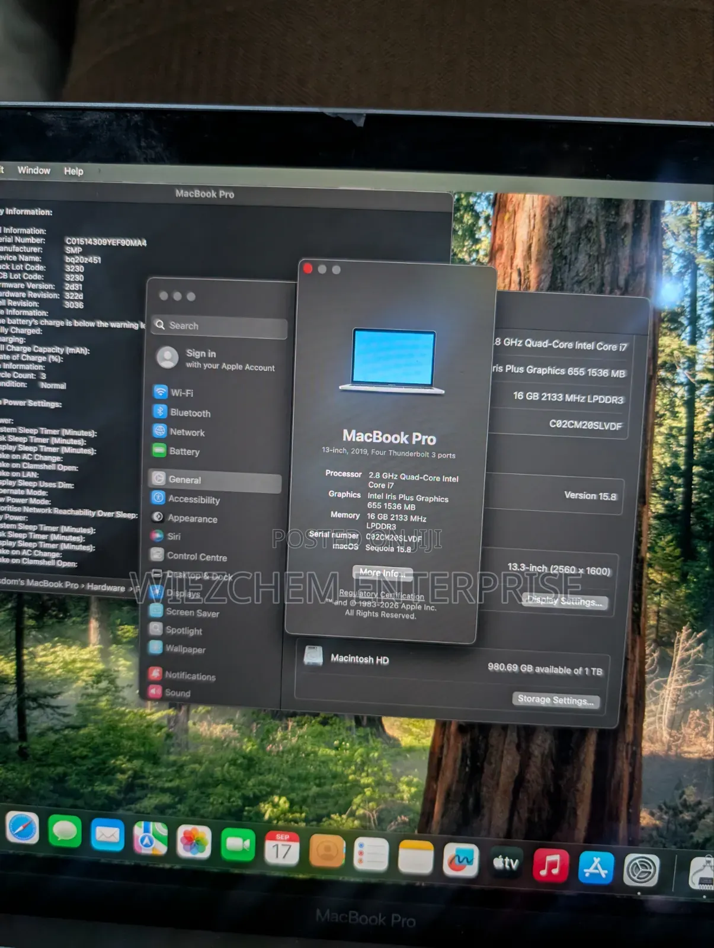Select Wi-Fi in Settings sidebar
Image resolution: width=714 pixels, height=948 pixels.
point(174,392)
